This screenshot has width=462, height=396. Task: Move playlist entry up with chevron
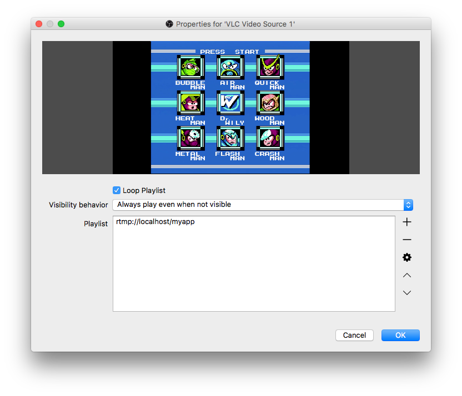tap(407, 276)
